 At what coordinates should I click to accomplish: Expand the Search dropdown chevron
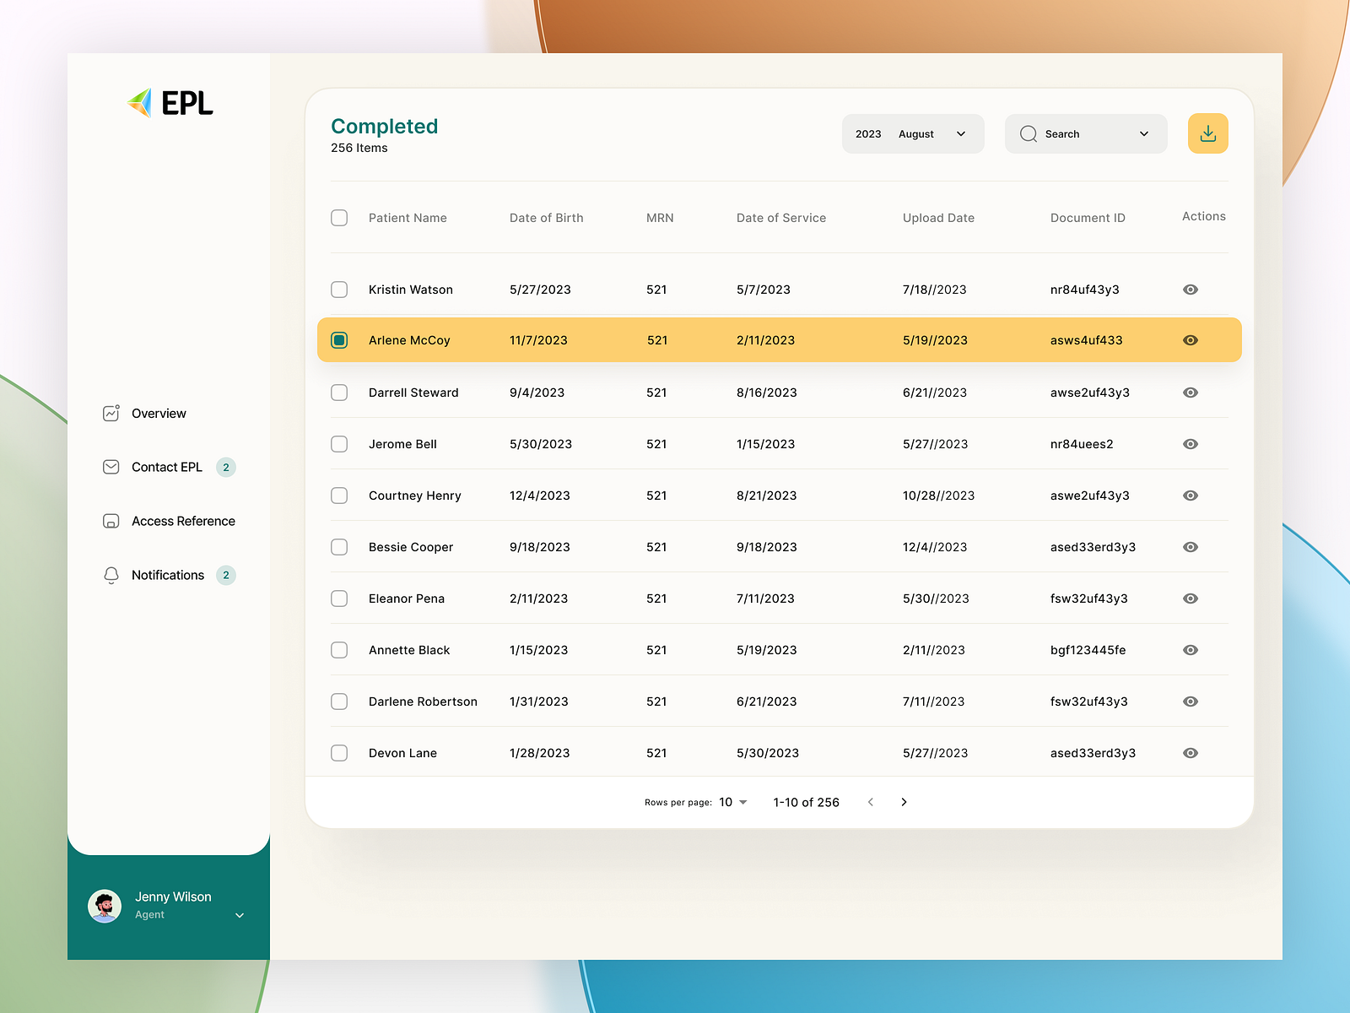(x=1144, y=133)
